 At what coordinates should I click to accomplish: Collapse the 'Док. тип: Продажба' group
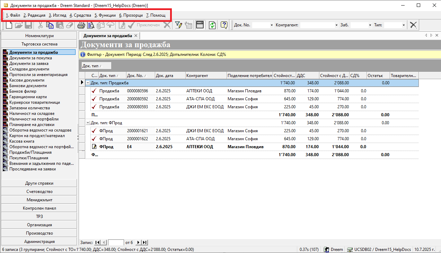(x=88, y=83)
